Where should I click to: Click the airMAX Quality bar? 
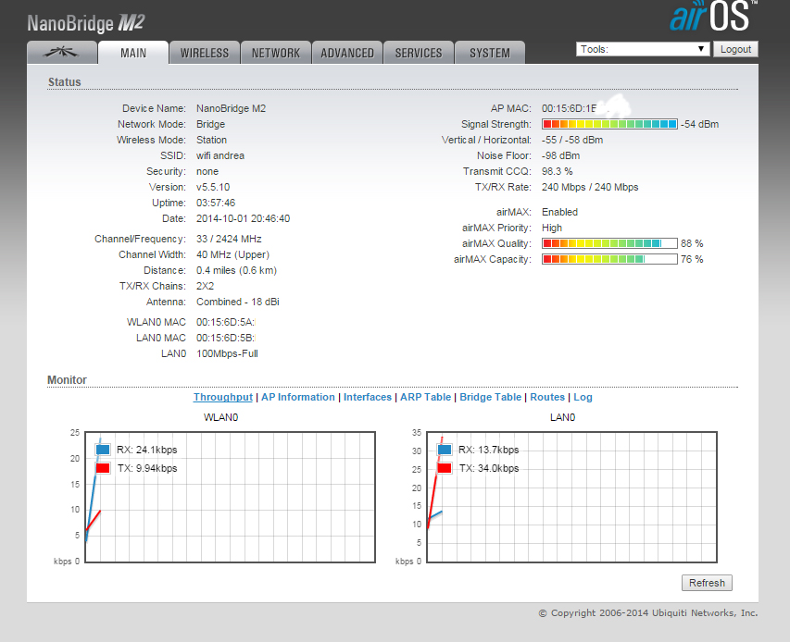609,243
